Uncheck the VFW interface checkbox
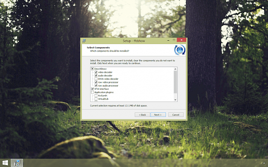The image size is (268, 167). pyautogui.click(x=93, y=89)
